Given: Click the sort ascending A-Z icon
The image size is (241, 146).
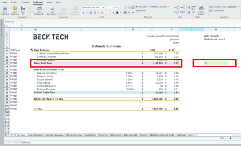Looking at the screenshot, I should click(x=188, y=7).
